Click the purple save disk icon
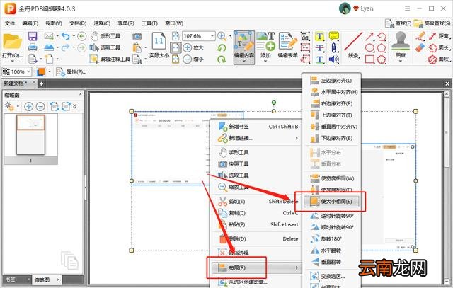Screen dimensions: 453x288 pos(33,36)
